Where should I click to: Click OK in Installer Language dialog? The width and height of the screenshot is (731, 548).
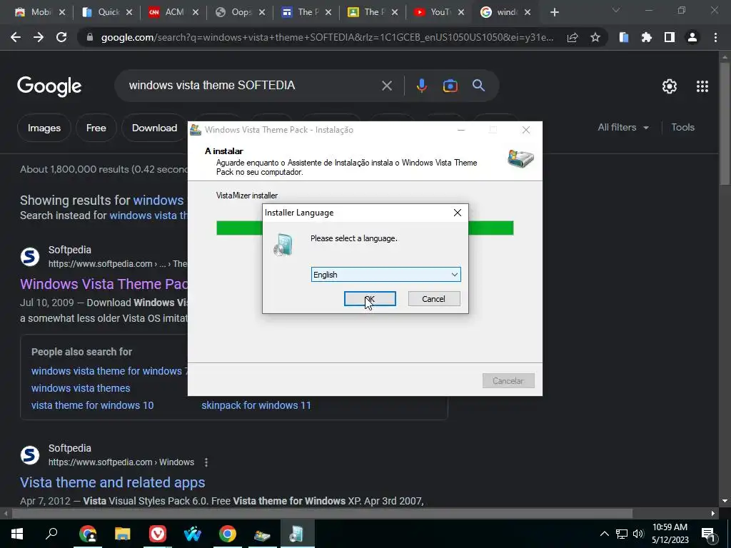tap(370, 299)
